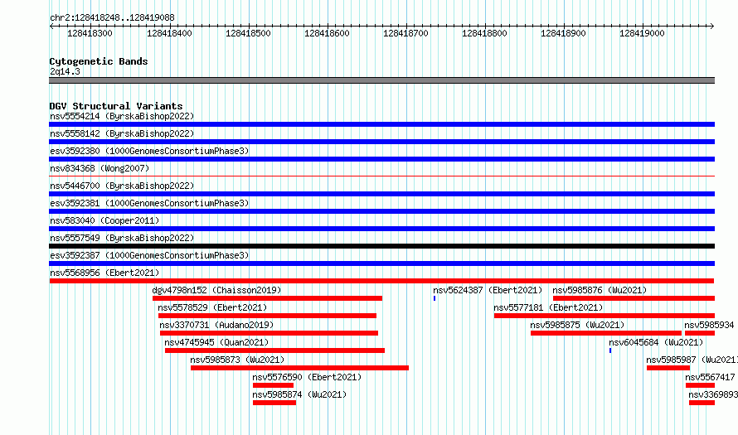The height and width of the screenshot is (435, 738).
Task: Click the thin red nsv834368 (Wong2007) line
Action: (381, 176)
